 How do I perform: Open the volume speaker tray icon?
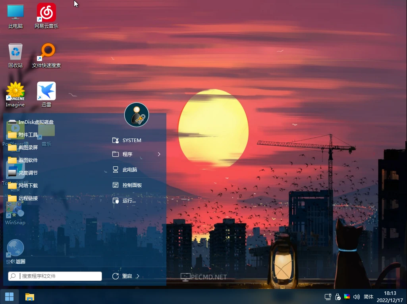(x=357, y=297)
